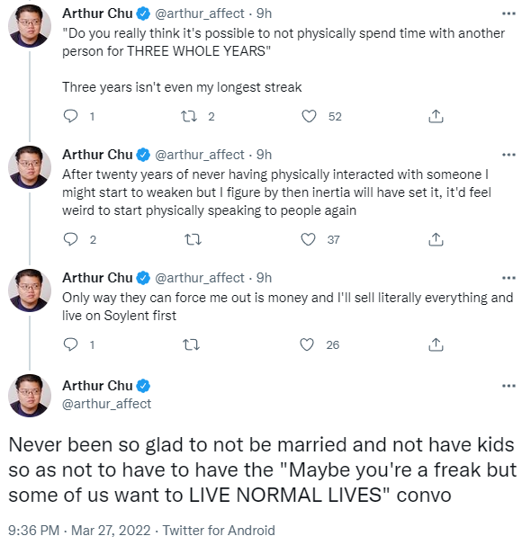
Task: Like the tweet with 52 likes
Action: coord(309,116)
